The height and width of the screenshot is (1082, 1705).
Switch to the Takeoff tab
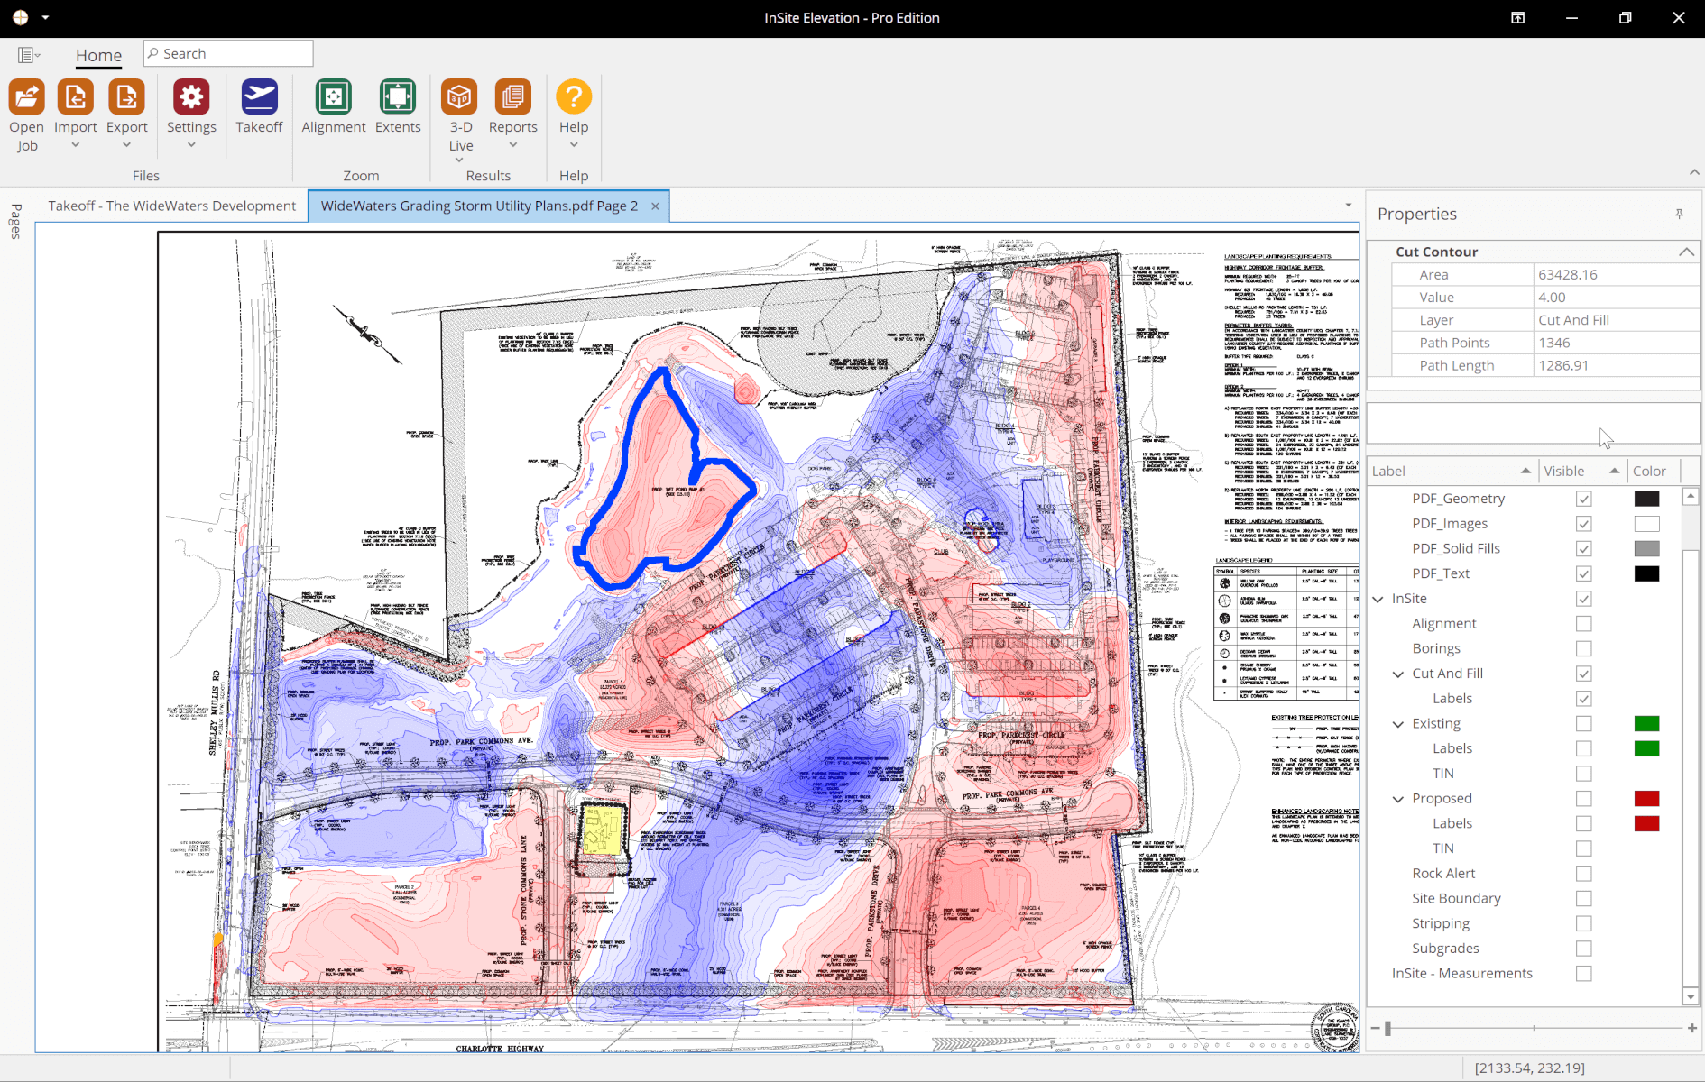171,206
